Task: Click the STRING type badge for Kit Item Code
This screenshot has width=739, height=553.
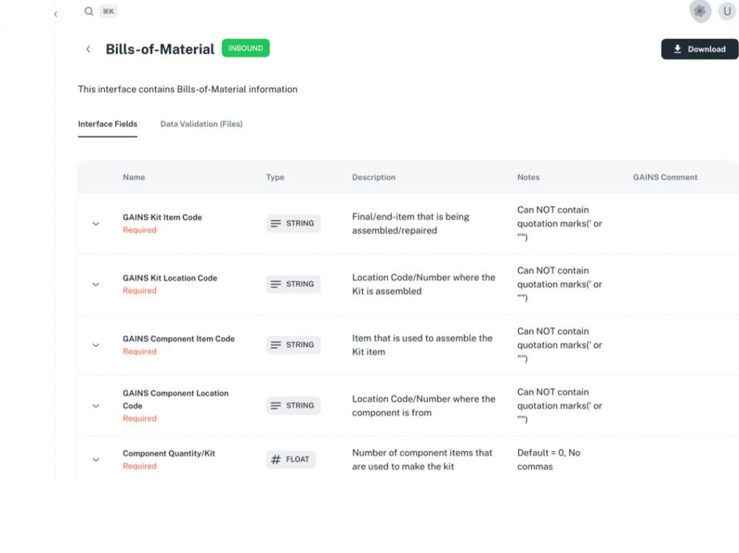Action: 293,223
